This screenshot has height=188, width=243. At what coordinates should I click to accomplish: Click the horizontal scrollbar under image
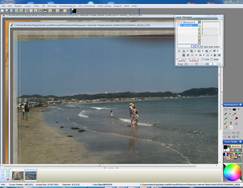(100, 166)
